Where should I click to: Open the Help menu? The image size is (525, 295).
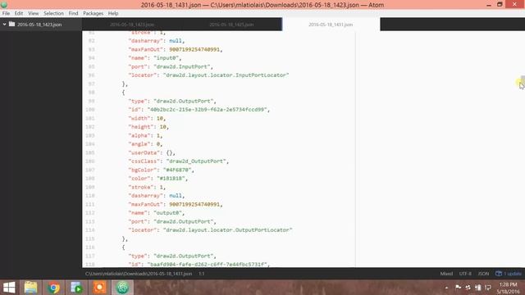tap(113, 13)
